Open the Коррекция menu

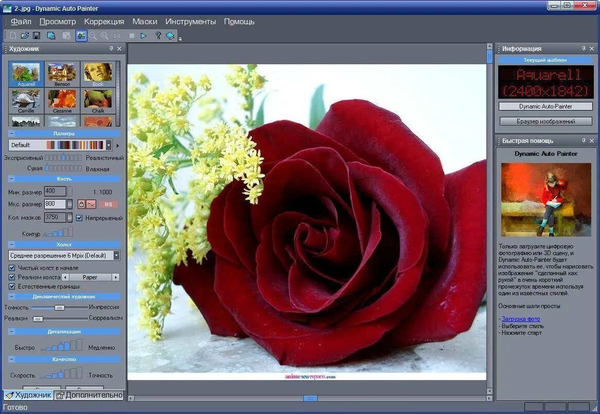[x=104, y=22]
